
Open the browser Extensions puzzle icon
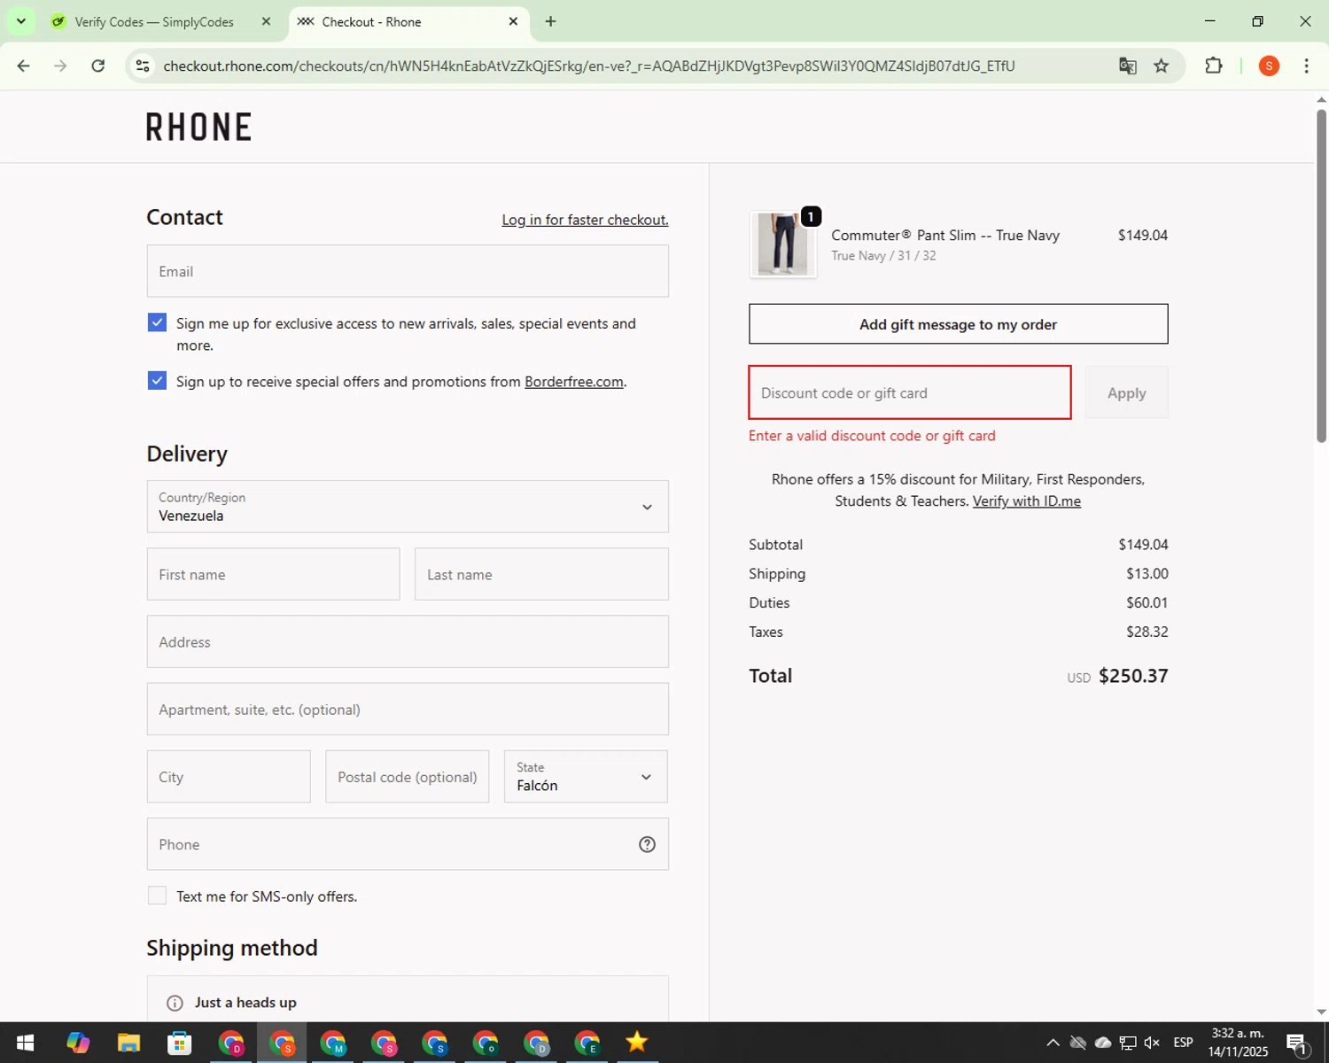coord(1213,66)
